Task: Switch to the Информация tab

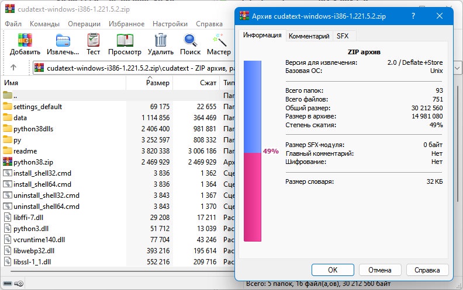Action: pos(262,35)
